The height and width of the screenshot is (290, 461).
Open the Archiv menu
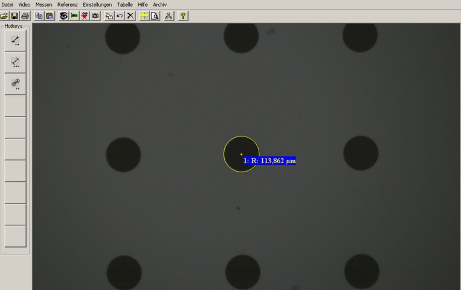coord(160,4)
